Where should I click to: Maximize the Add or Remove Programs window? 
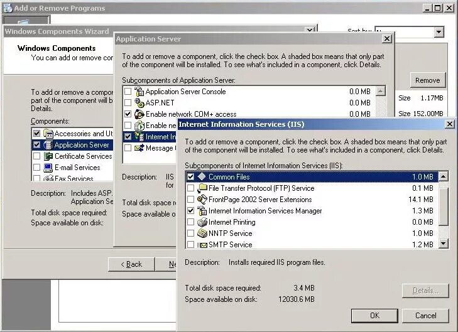(437, 8)
